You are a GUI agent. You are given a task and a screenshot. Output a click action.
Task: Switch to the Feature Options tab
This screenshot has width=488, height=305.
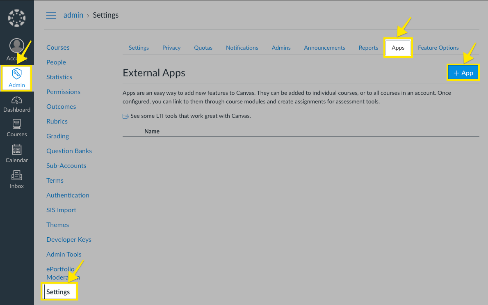(x=438, y=48)
